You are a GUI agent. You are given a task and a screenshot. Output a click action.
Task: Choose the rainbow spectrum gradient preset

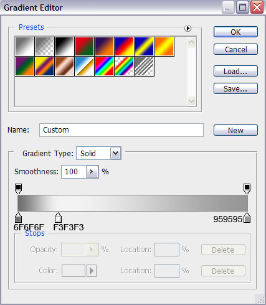(x=104, y=67)
